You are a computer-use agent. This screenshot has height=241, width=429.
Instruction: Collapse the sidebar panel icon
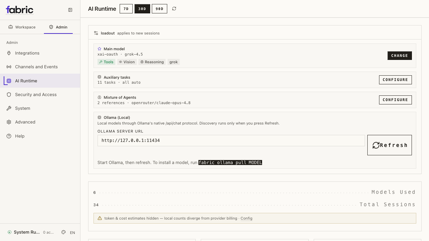[x=70, y=10]
